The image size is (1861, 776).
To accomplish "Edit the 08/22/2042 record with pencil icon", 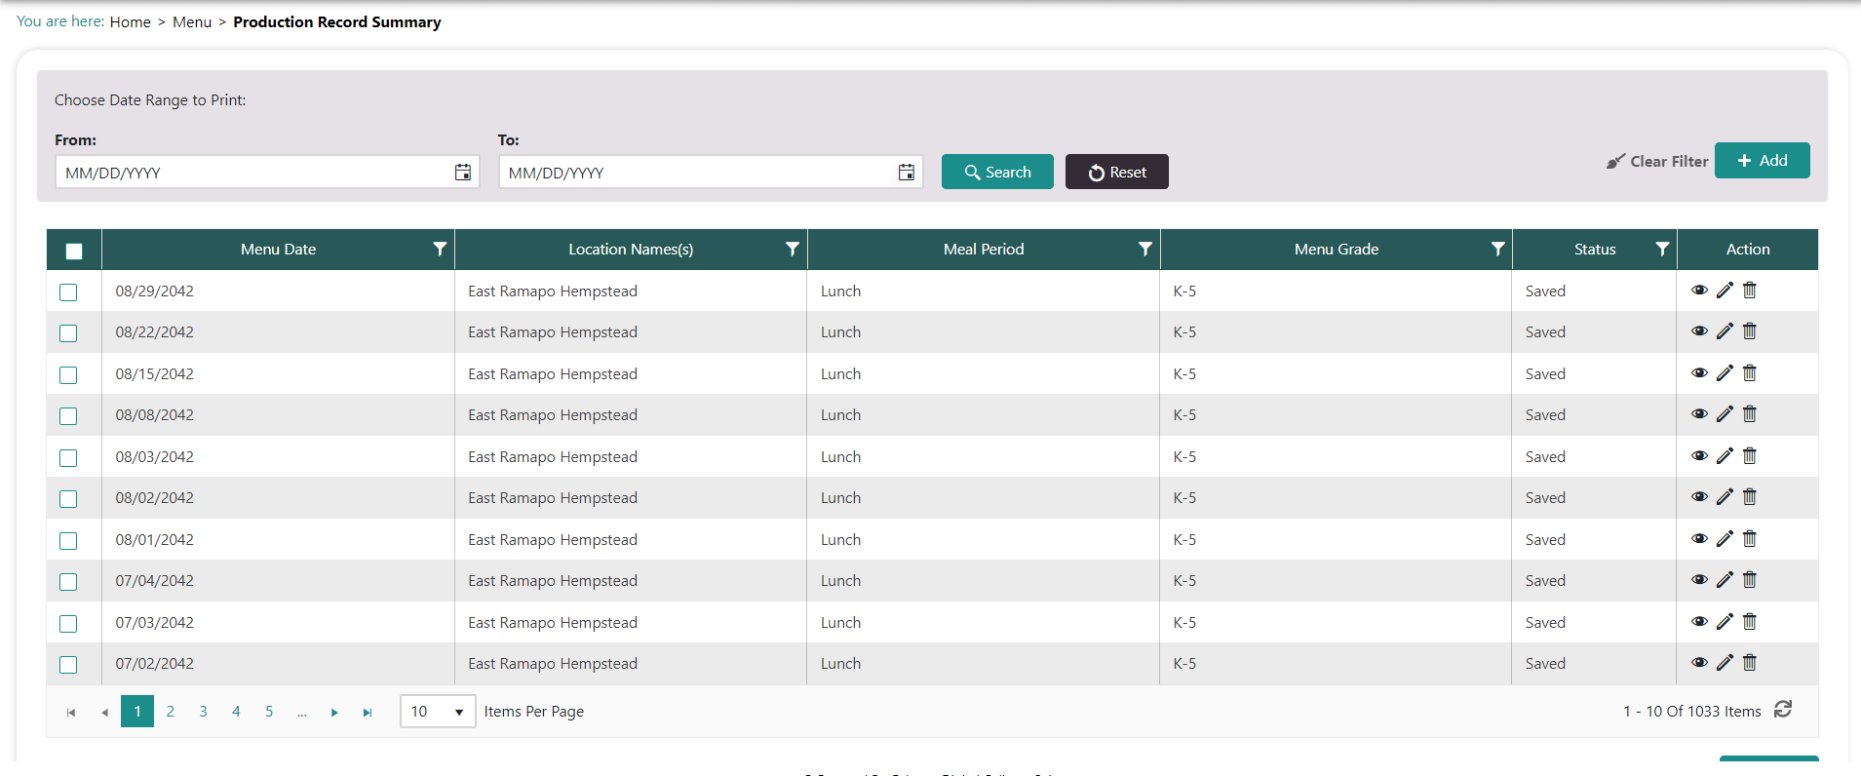I will point(1725,331).
